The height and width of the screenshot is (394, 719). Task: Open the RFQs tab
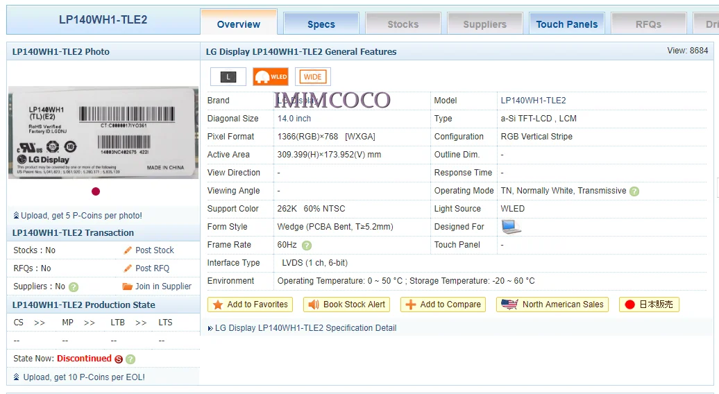(x=648, y=24)
